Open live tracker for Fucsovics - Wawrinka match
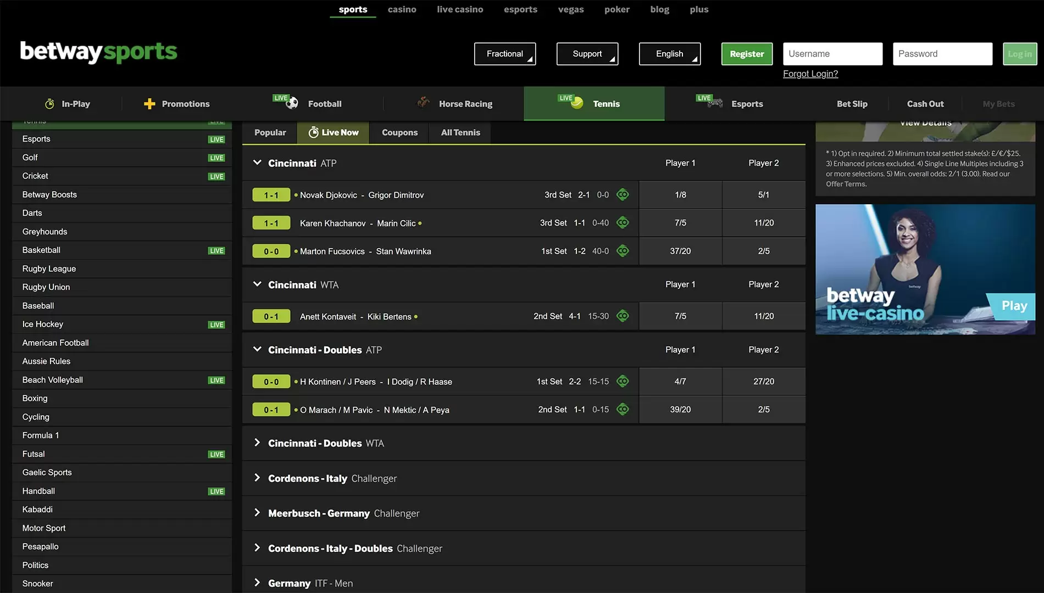 click(x=623, y=251)
